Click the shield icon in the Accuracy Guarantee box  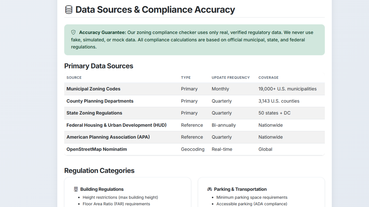point(73,32)
